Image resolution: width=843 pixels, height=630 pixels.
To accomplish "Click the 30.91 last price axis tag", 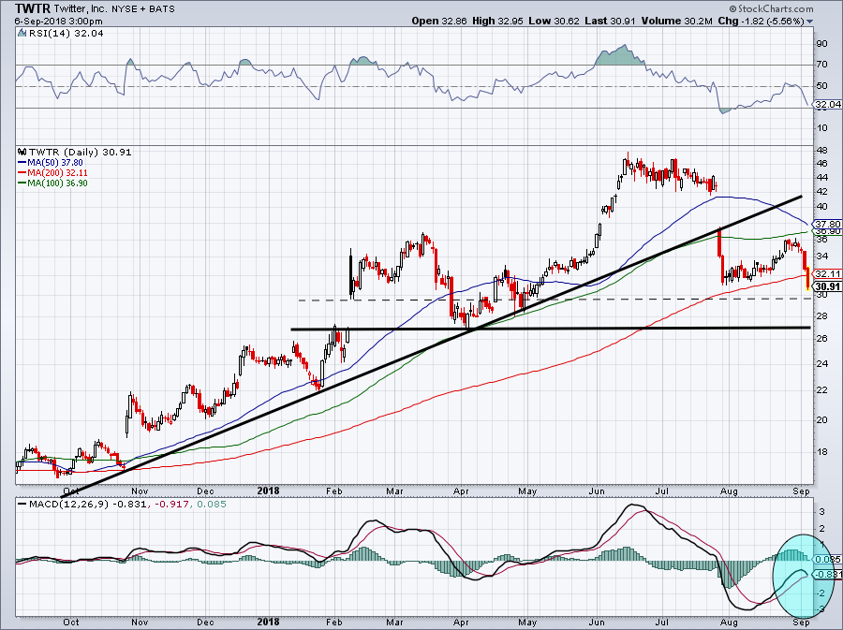I will tap(828, 286).
